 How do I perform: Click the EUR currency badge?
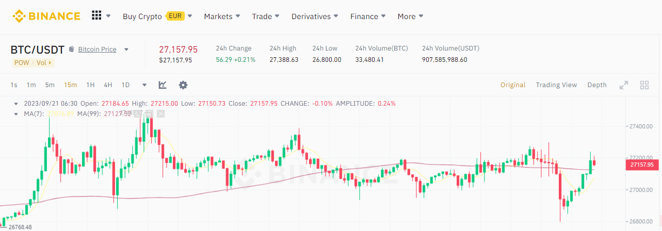(x=175, y=16)
